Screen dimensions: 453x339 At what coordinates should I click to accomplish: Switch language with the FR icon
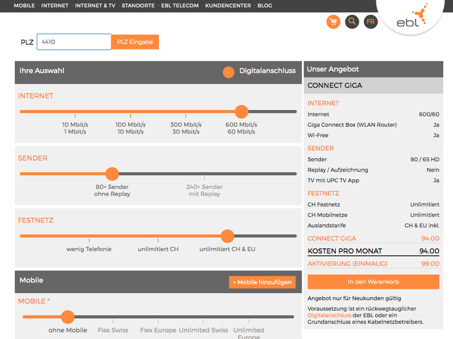click(x=371, y=22)
